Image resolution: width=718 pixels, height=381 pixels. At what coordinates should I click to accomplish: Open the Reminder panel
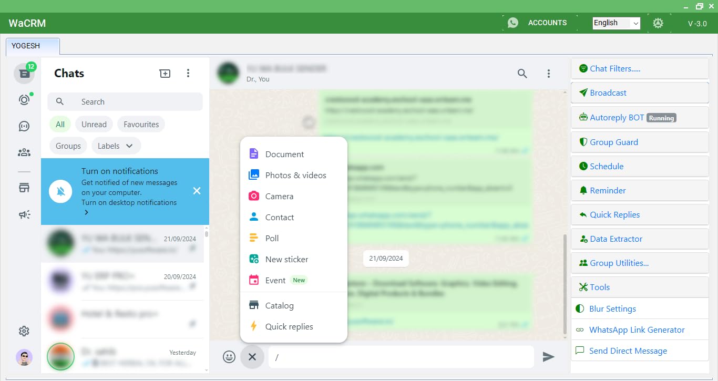pos(640,190)
